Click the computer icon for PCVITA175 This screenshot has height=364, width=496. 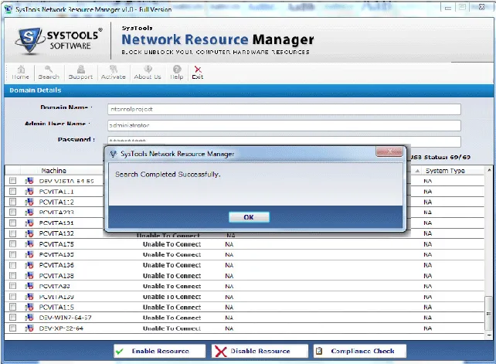29,244
